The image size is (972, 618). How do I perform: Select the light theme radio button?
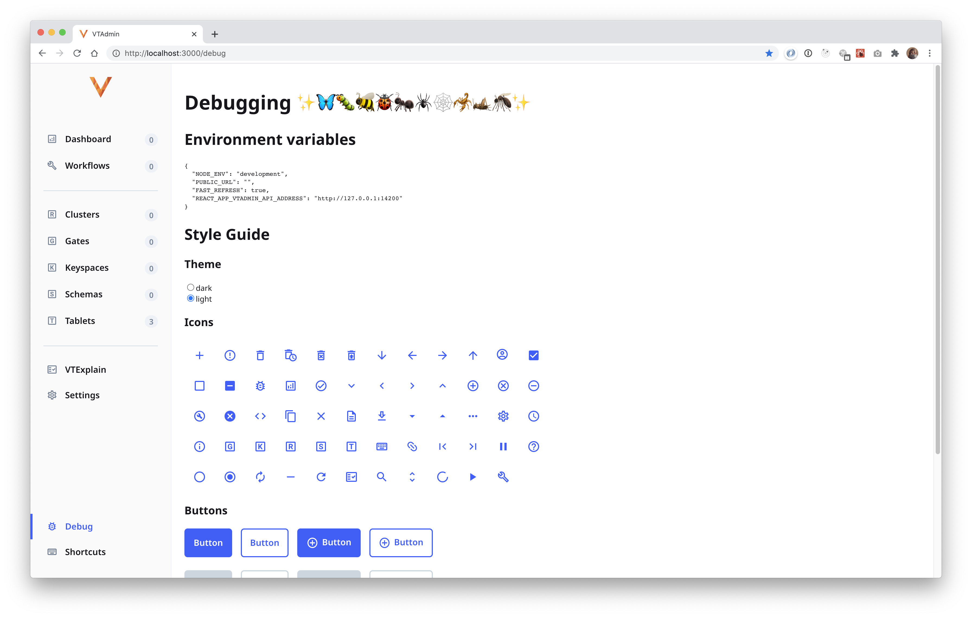pos(191,298)
